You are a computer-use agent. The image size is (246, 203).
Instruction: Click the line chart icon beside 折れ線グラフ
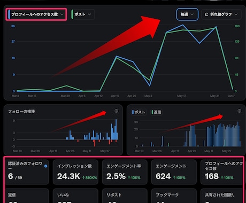(206, 14)
